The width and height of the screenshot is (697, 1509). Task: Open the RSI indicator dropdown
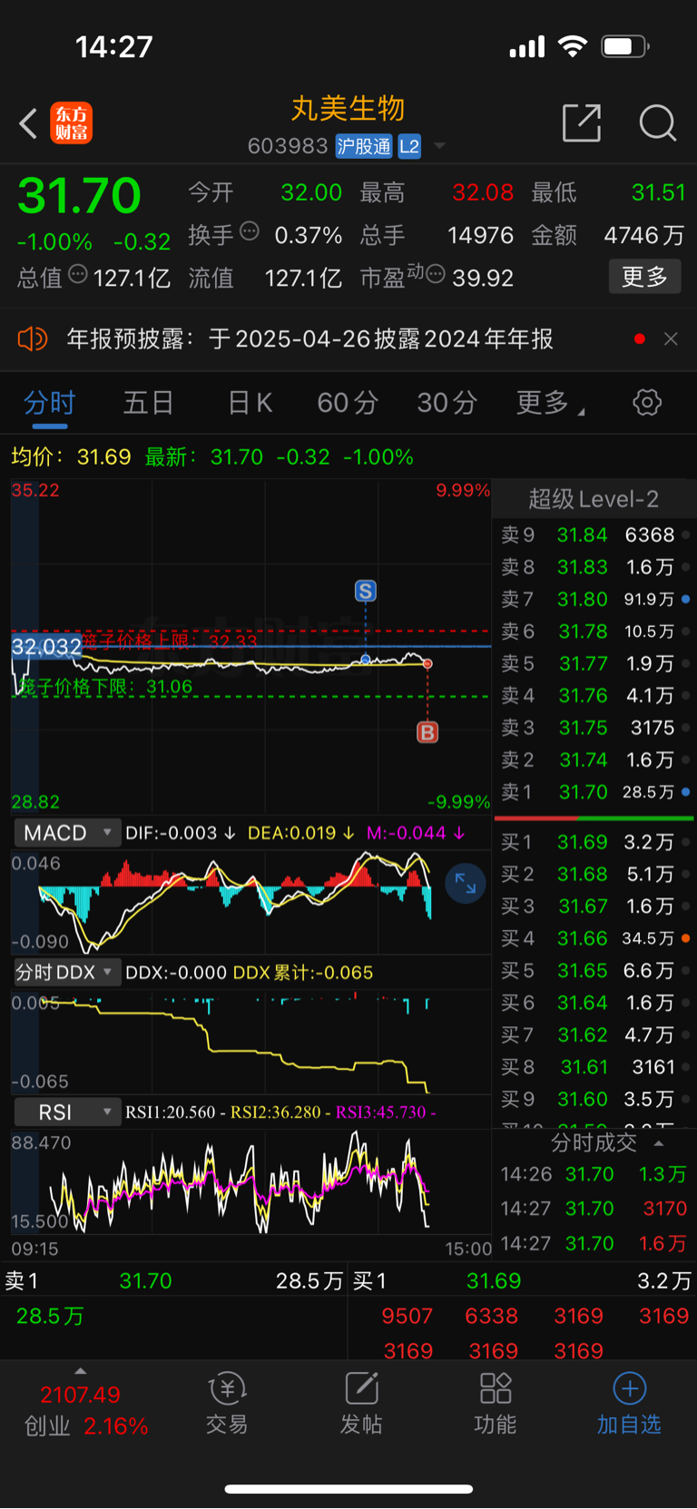click(66, 1112)
